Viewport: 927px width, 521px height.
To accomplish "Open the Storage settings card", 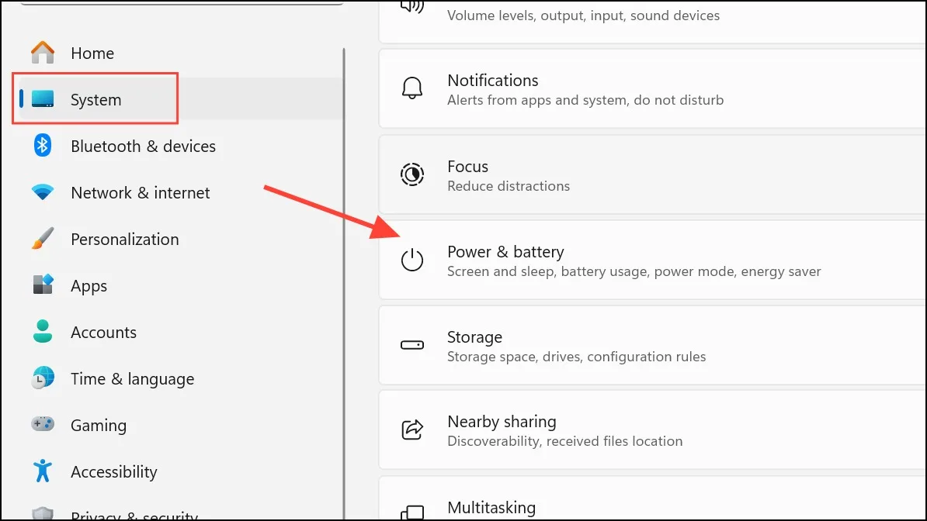I will (x=652, y=346).
